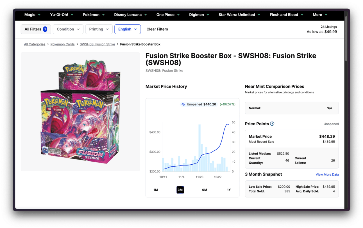Open the Yu-Gi-Oh! menu

(62, 15)
